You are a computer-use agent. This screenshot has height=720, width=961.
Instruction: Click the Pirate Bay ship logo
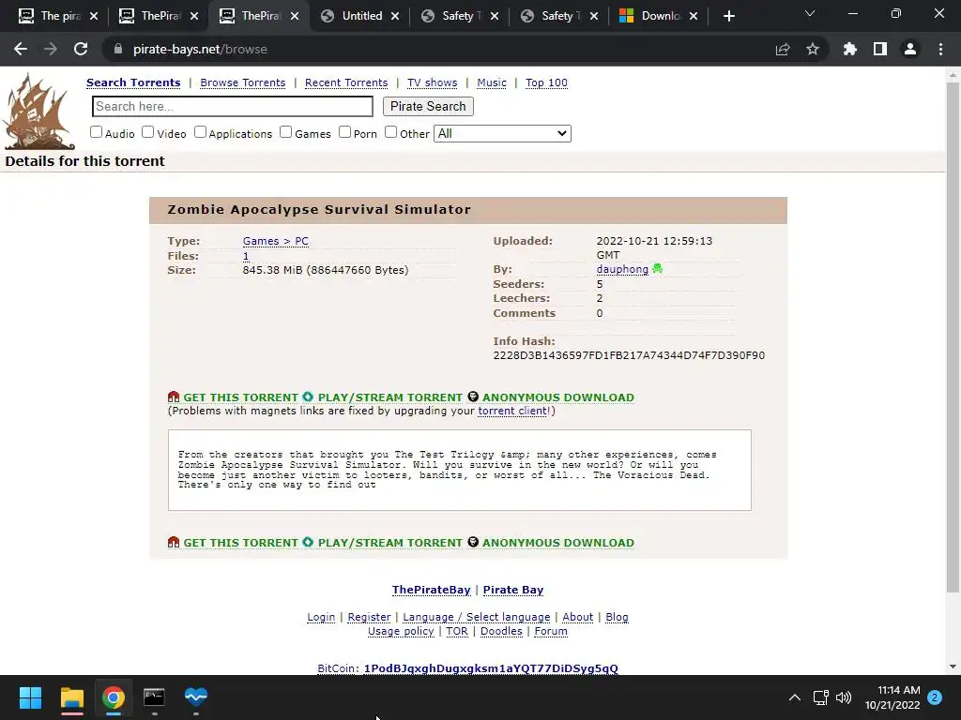[39, 112]
